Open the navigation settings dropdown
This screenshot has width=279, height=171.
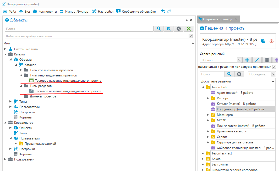tap(191, 36)
